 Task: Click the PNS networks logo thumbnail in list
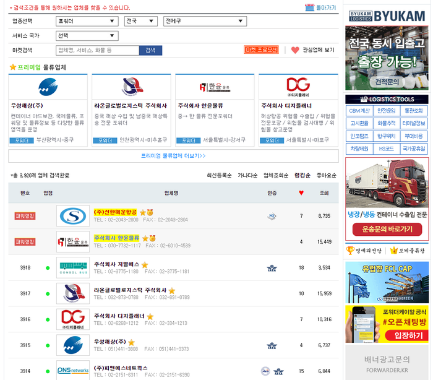point(73,371)
